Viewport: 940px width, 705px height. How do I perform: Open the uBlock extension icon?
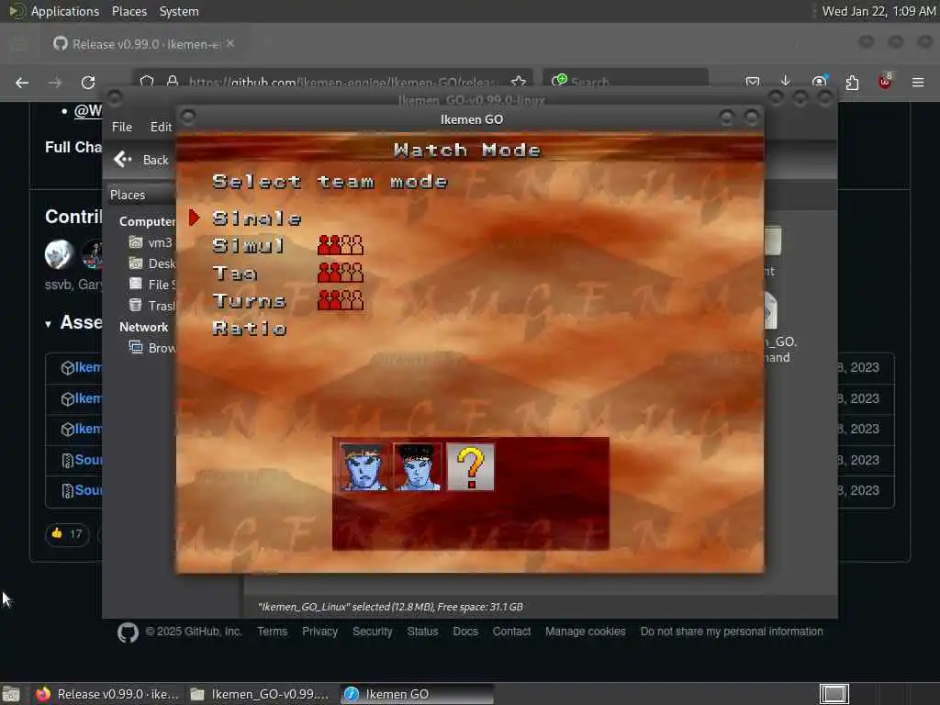click(x=885, y=82)
